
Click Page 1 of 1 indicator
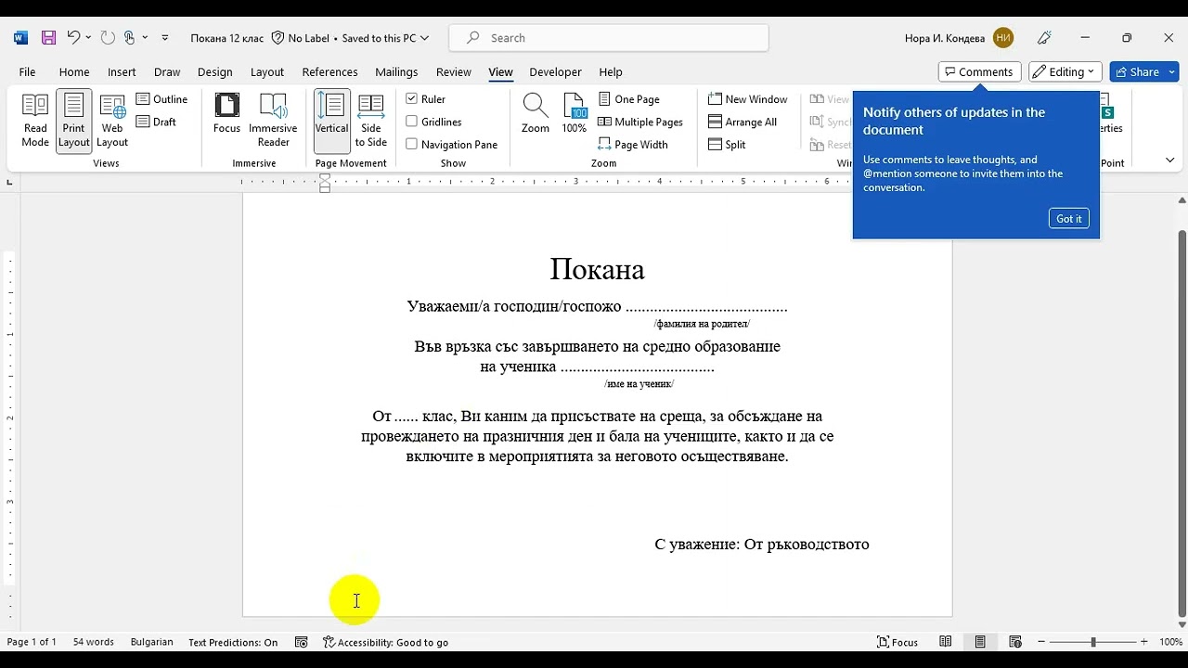[x=32, y=642]
